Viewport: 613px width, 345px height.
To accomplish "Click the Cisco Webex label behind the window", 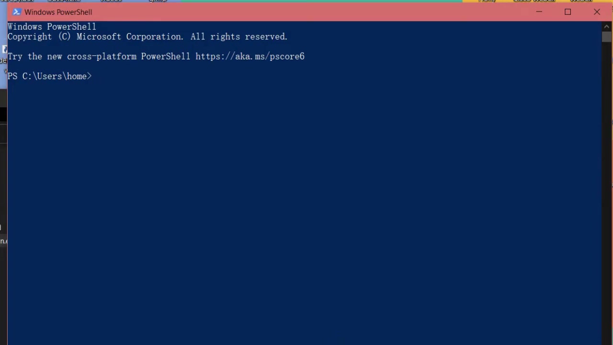I will [x=534, y=1].
